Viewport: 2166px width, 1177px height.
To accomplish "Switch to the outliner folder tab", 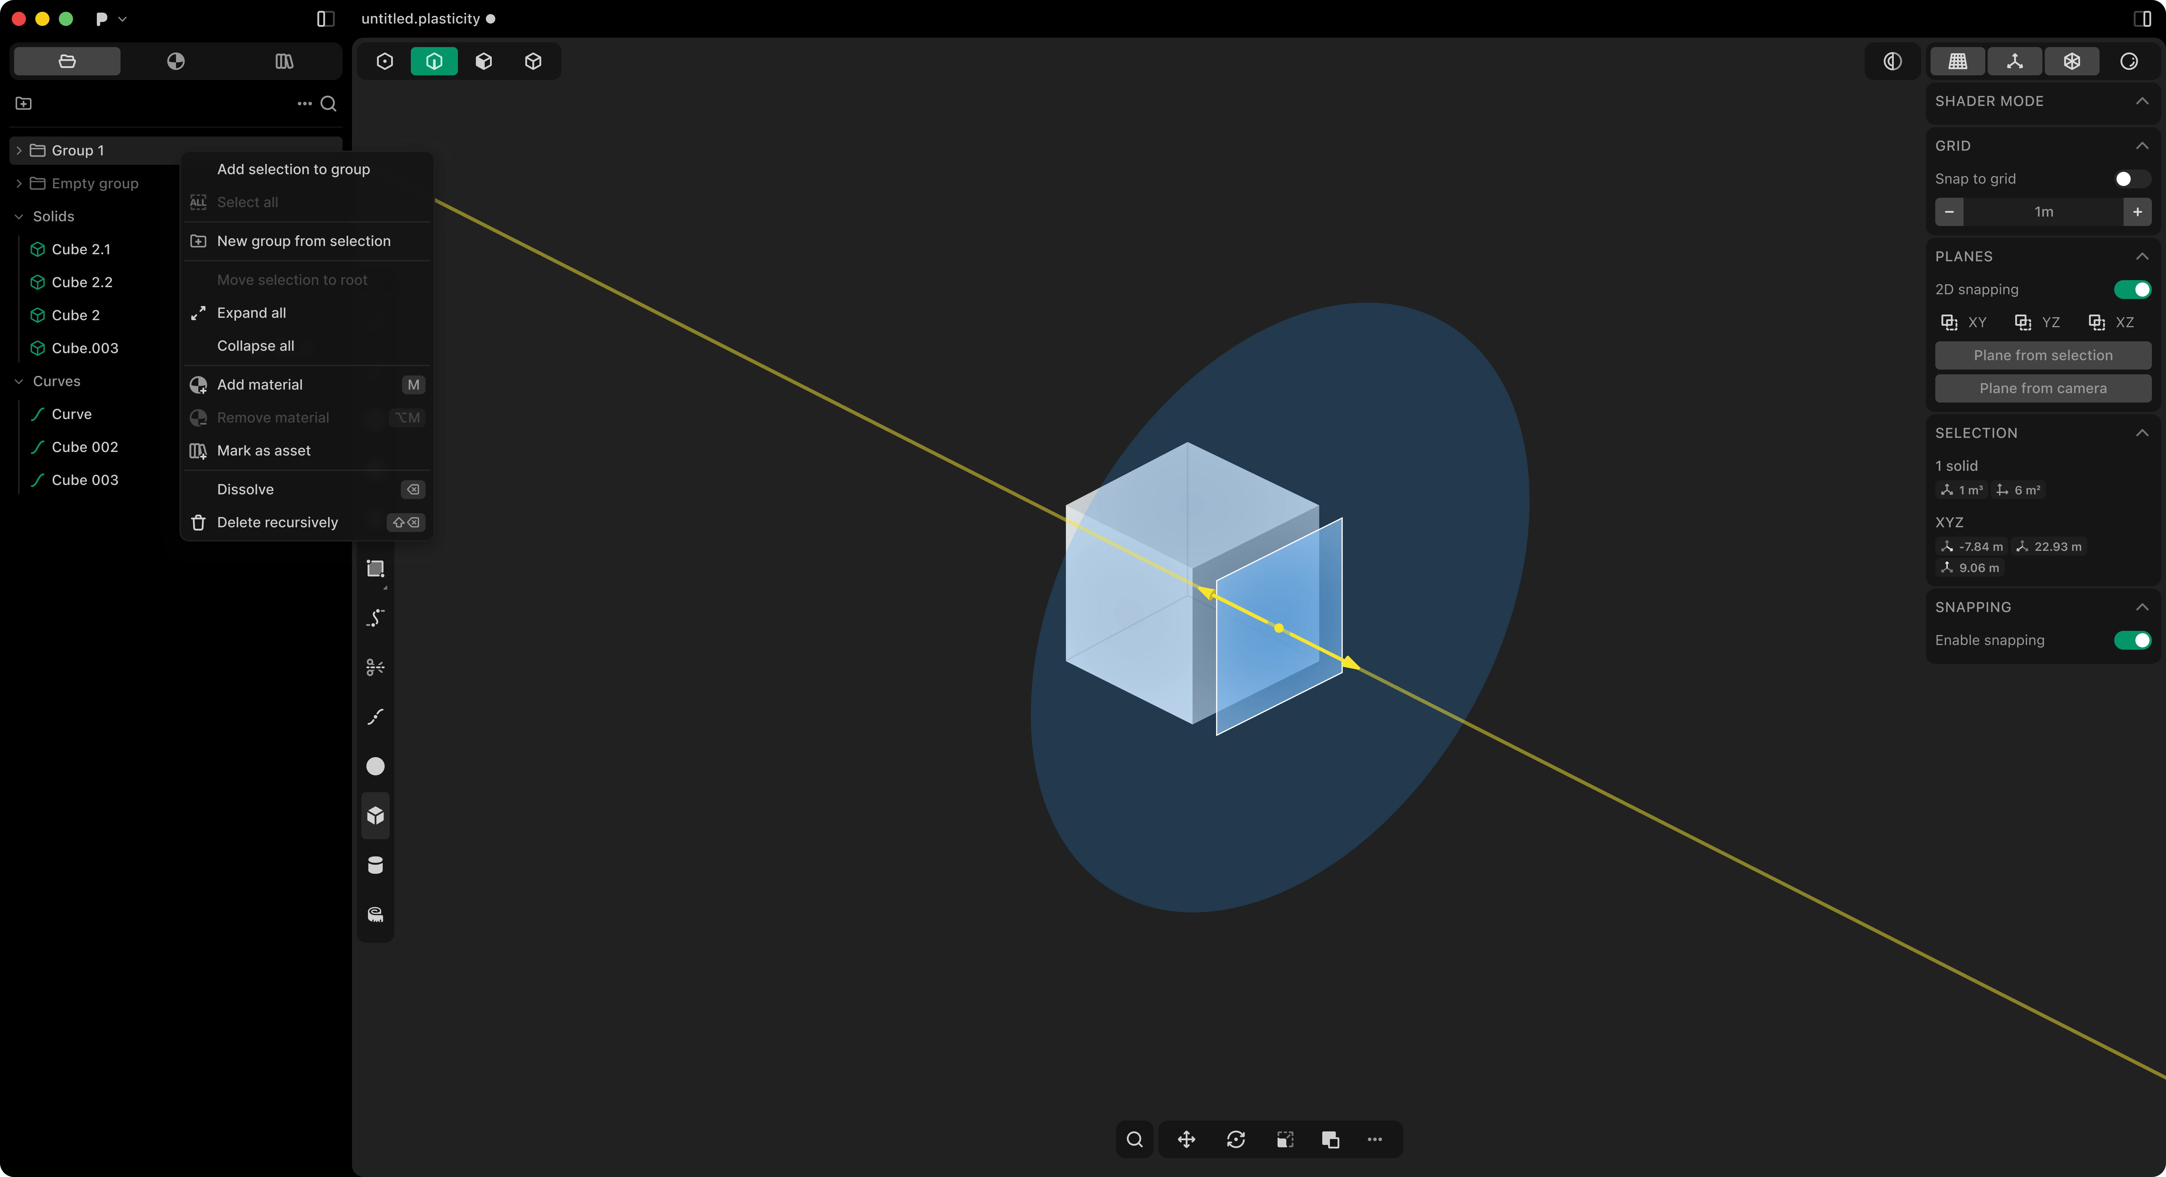I will point(67,61).
